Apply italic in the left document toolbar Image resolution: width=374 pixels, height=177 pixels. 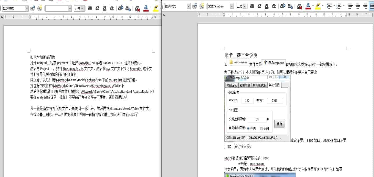(x=97, y=8)
